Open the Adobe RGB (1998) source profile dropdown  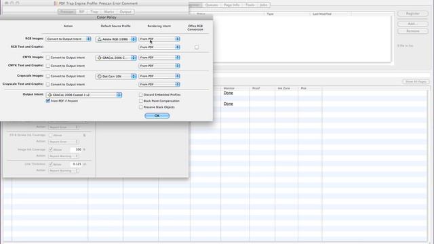pos(116,39)
